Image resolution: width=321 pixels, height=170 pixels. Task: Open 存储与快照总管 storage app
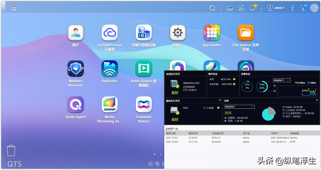144,33
